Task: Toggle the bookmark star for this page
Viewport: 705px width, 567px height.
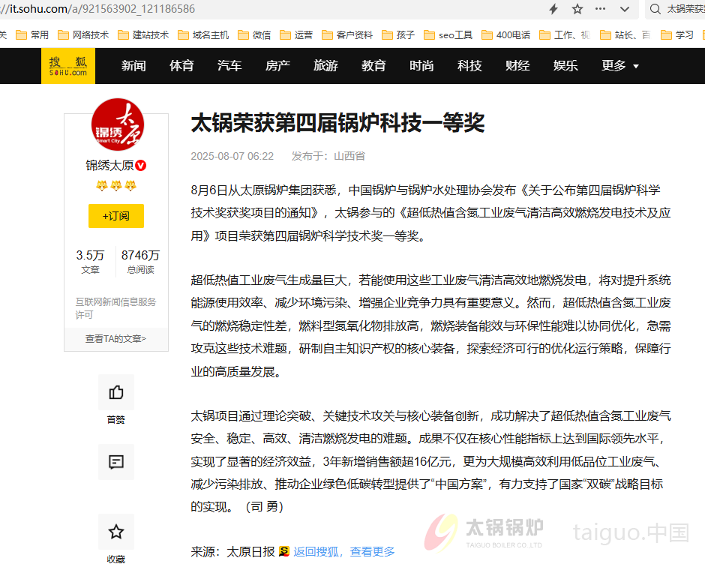Action: [x=575, y=10]
